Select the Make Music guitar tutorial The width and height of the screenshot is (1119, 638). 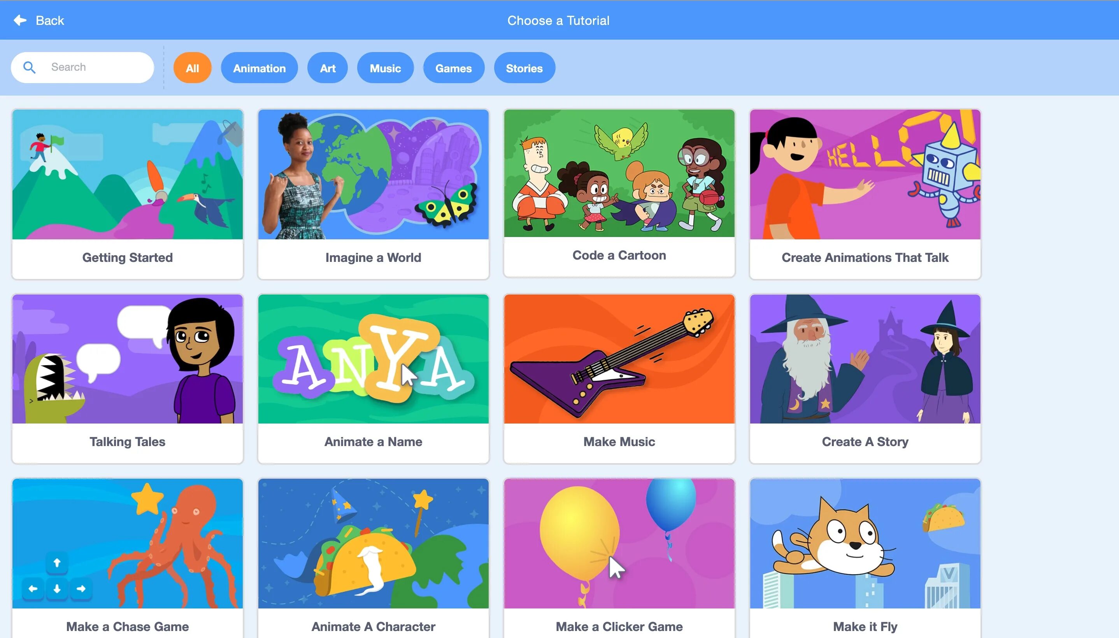coord(619,378)
